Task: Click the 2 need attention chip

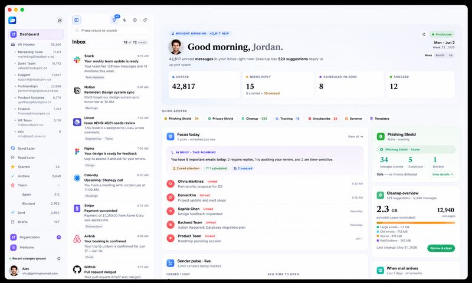Action: coord(186,169)
